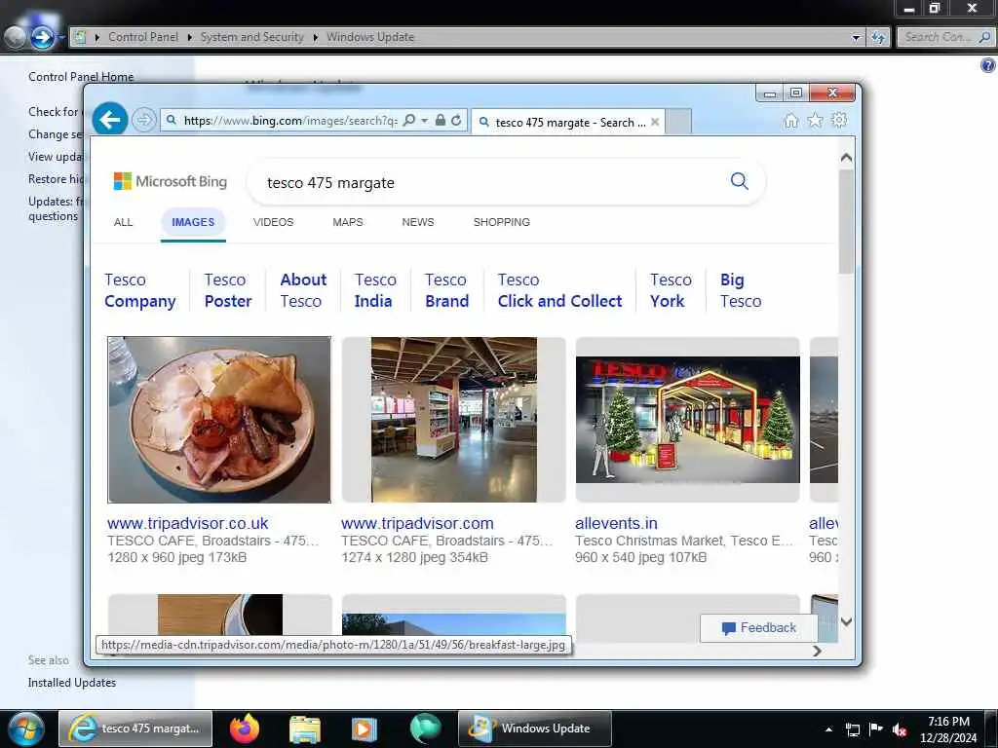The height and width of the screenshot is (748, 998).
Task: Open the media player taskbar icon
Action: (x=365, y=729)
